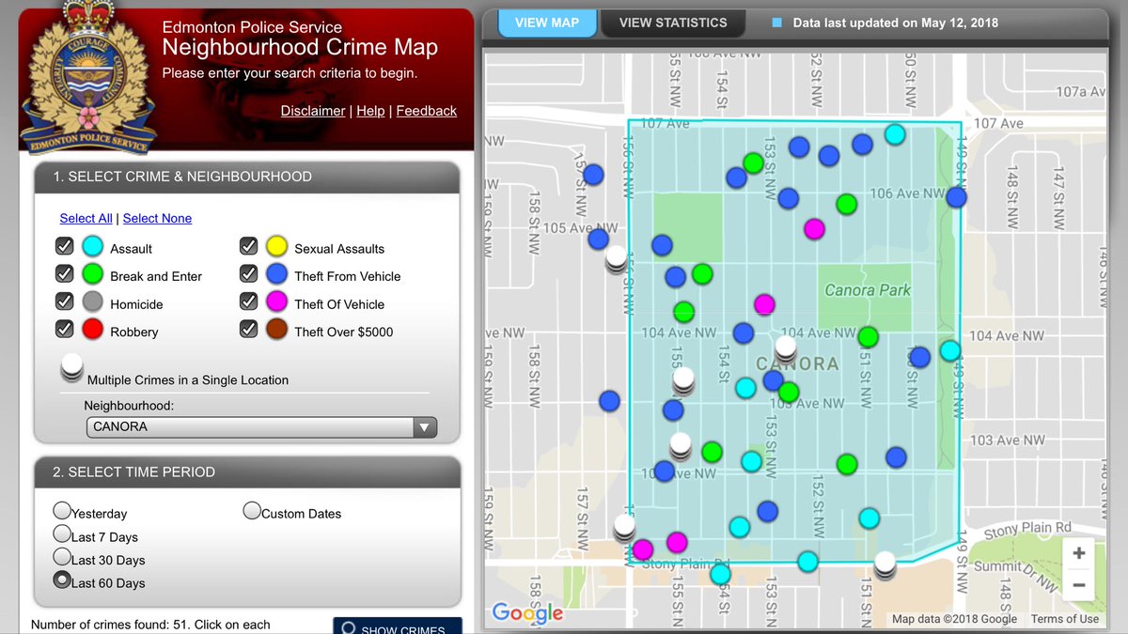Click blue marker just left of east-edge cyan marker
This screenshot has width=1128, height=634.
pos(919,357)
